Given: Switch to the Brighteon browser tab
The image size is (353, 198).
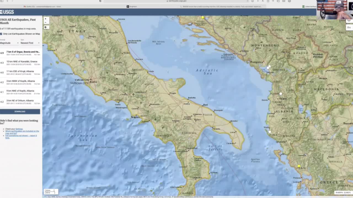Looking at the screenshot, I should [132, 6].
